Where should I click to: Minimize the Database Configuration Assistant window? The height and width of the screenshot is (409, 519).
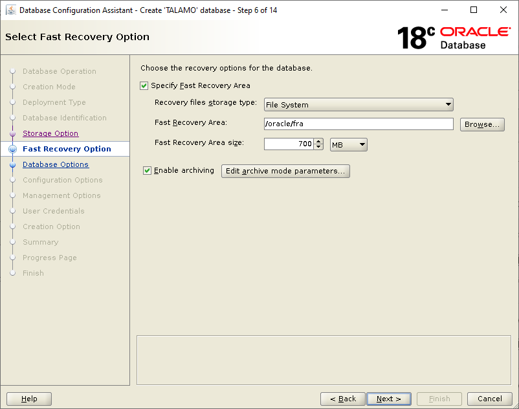[445, 10]
